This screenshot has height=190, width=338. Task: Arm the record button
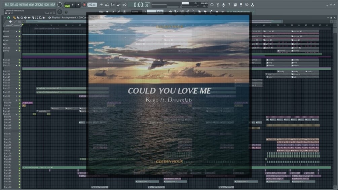[x=84, y=4]
